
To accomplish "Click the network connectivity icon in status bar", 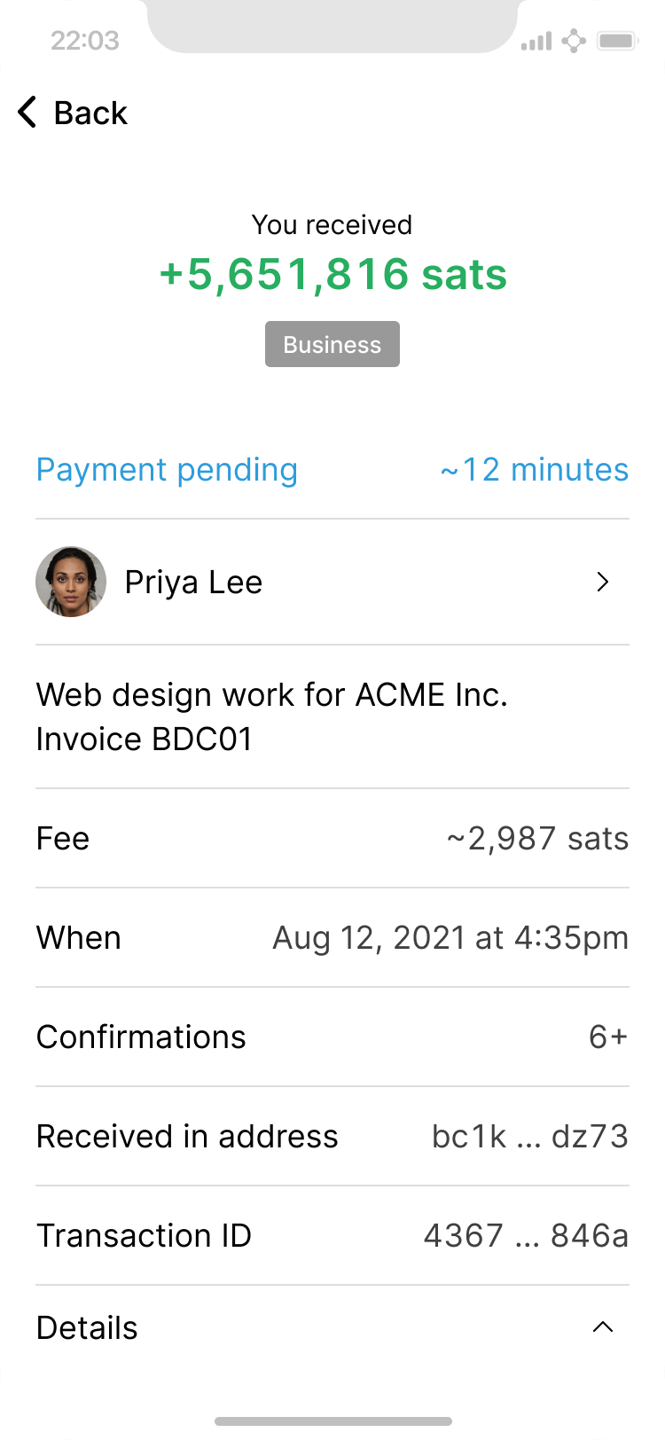I will coord(574,41).
